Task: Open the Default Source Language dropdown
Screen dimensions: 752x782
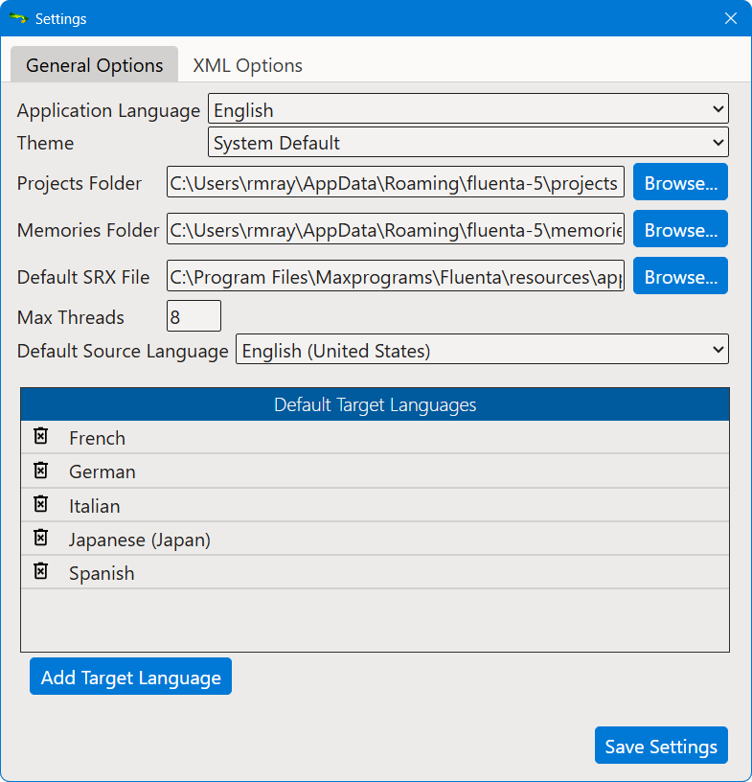Action: click(482, 349)
